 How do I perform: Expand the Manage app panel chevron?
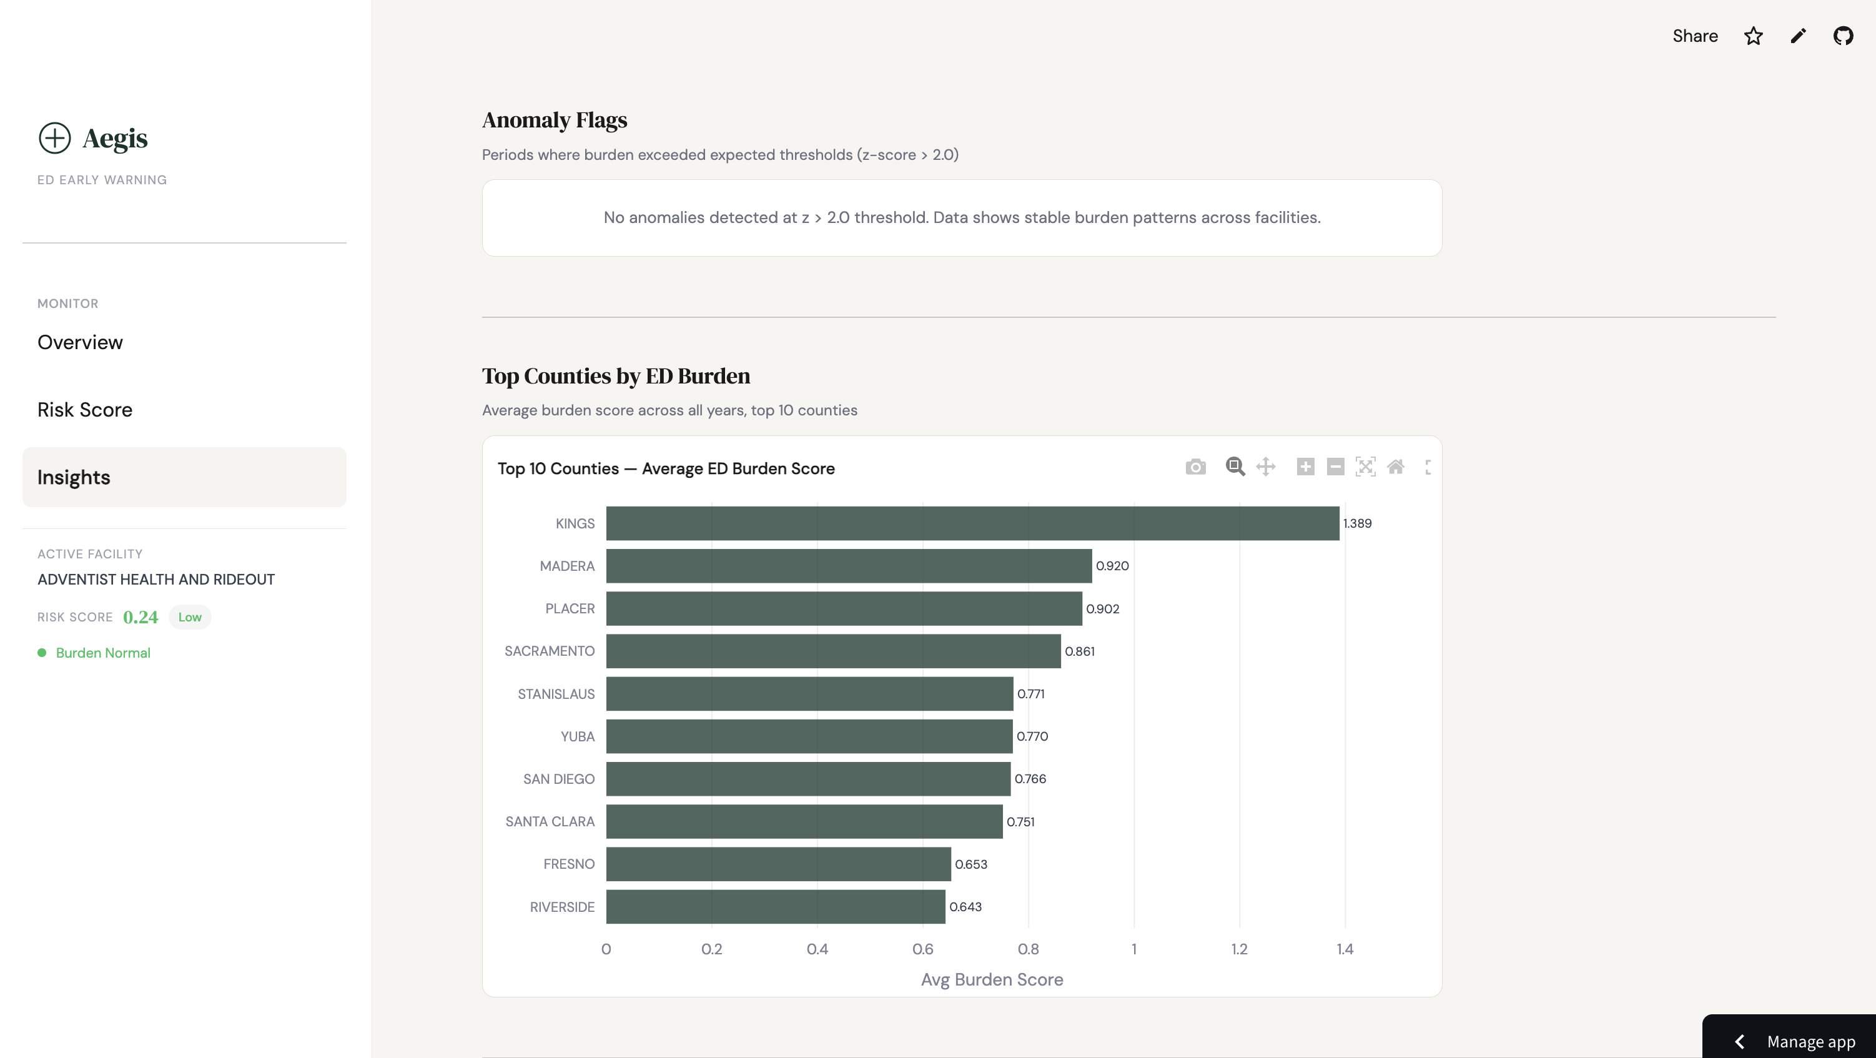click(x=1740, y=1041)
